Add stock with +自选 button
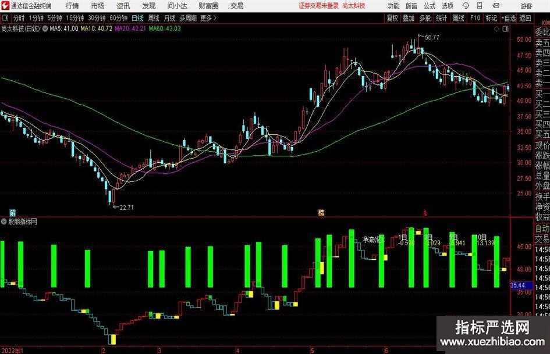Screen dimensions: 550x354 [509, 18]
